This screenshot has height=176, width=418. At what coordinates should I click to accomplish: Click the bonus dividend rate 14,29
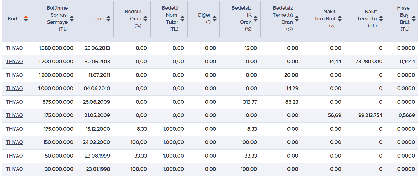coord(292,88)
